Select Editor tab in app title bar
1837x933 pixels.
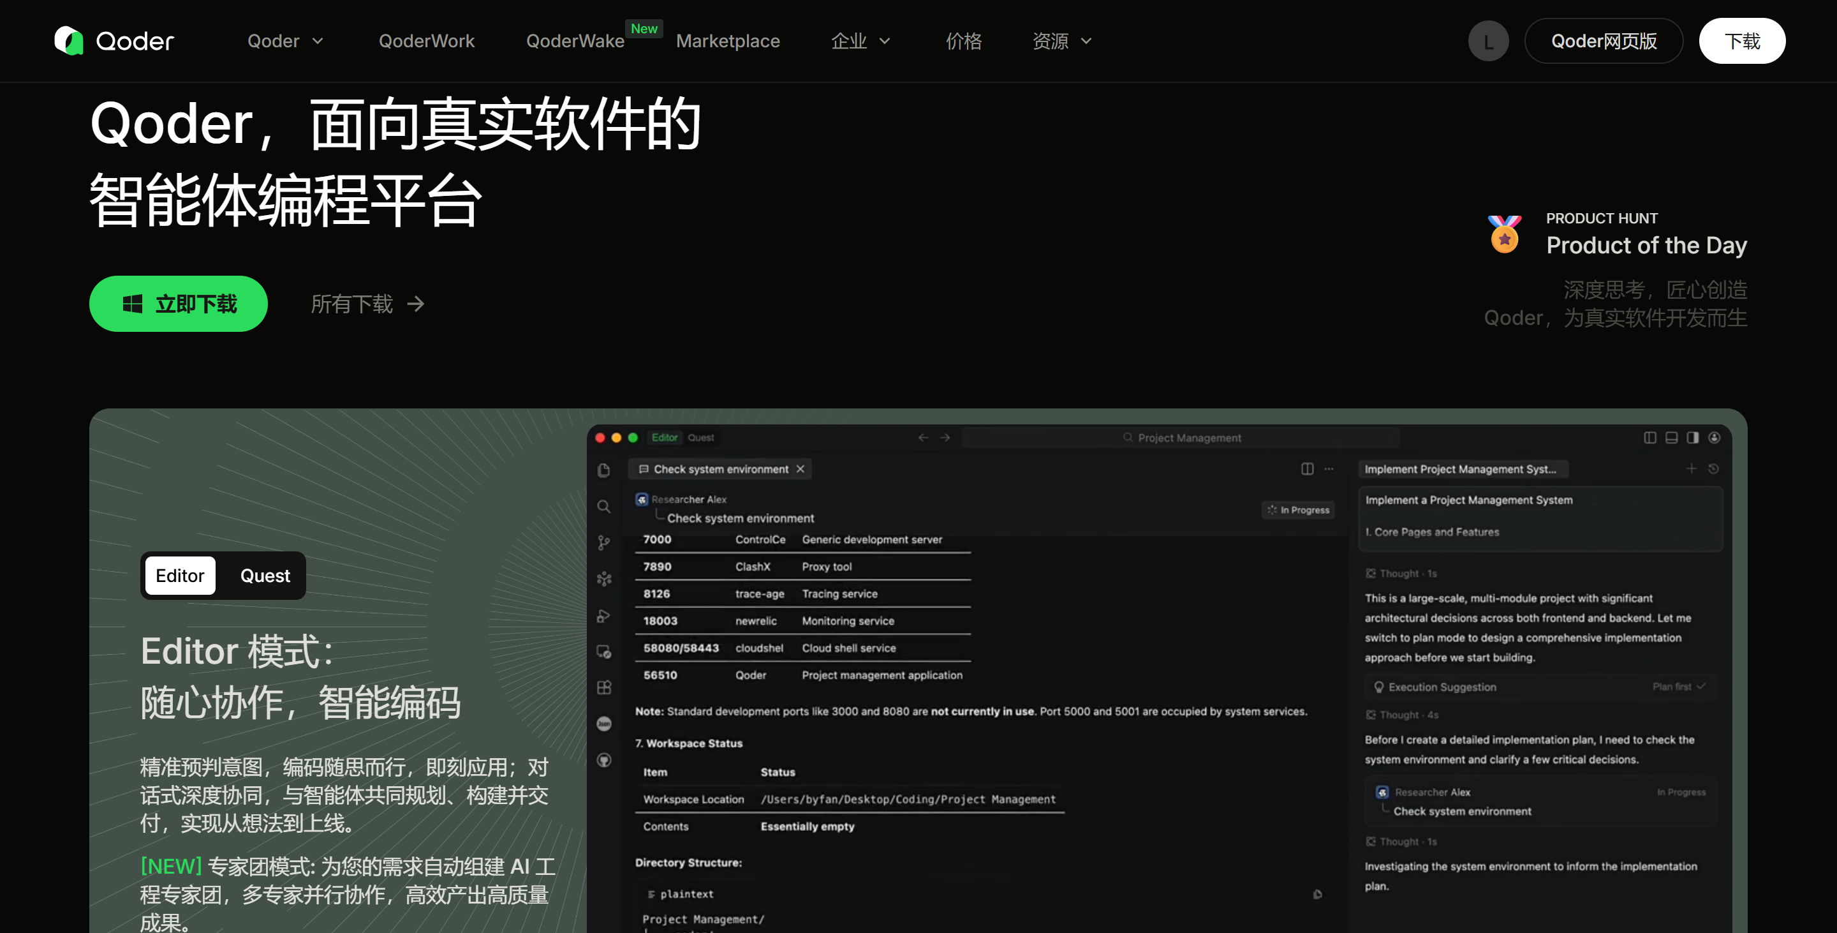(664, 438)
